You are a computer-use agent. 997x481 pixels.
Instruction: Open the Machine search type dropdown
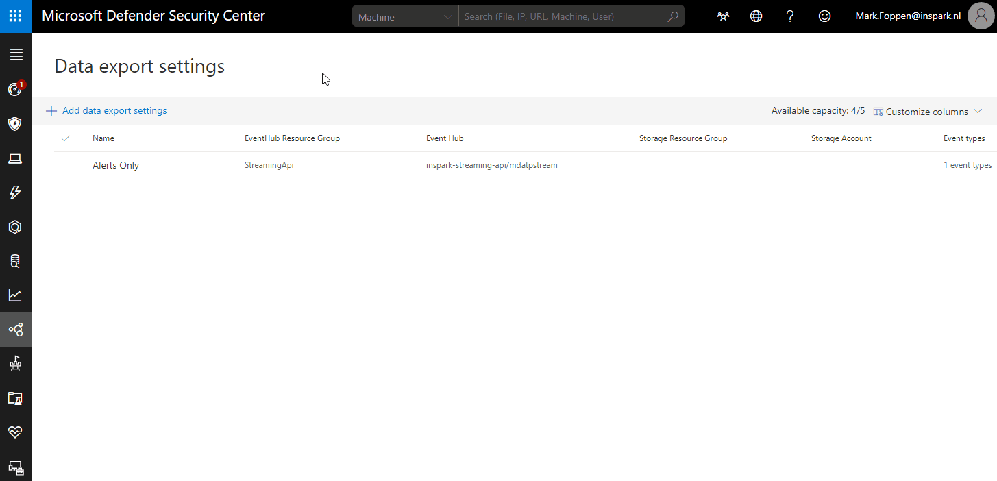click(405, 16)
